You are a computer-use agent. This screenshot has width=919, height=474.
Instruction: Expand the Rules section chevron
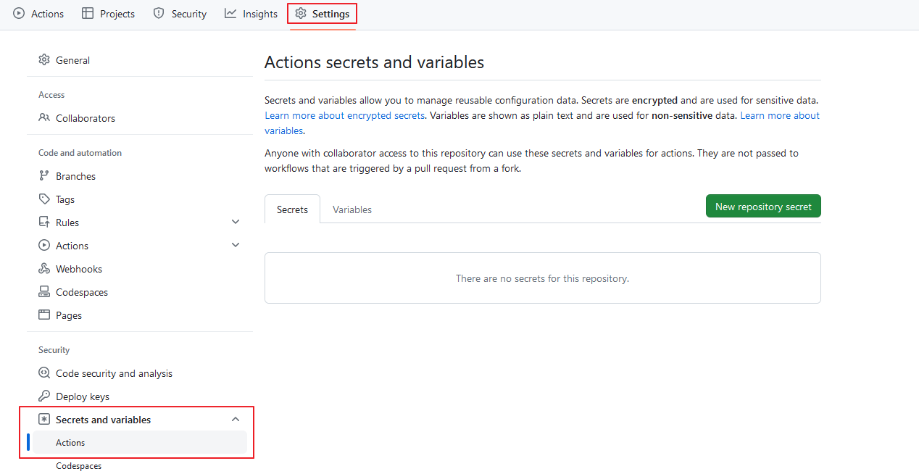coord(236,222)
